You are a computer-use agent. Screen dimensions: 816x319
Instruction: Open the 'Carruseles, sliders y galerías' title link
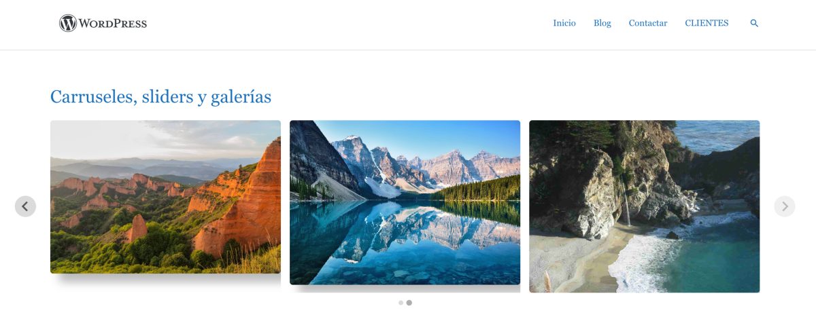tap(161, 97)
